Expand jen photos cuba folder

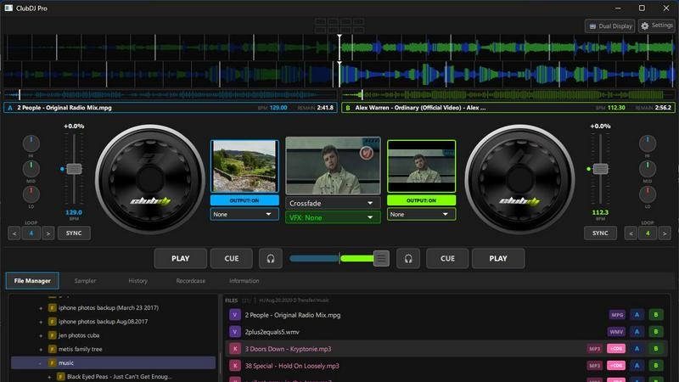tap(41, 335)
